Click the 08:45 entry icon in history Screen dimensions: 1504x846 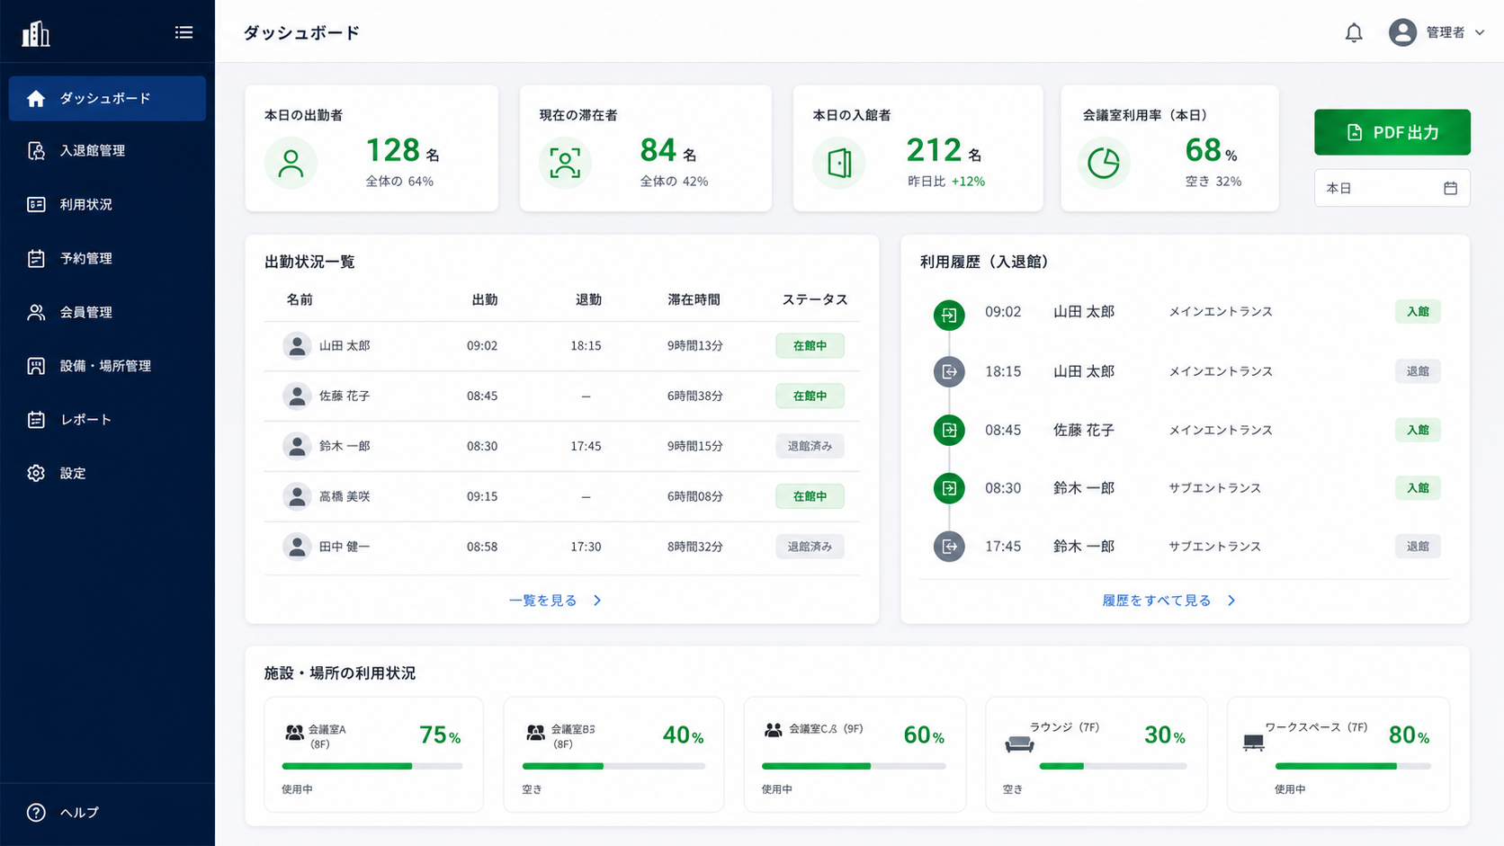[x=949, y=430]
